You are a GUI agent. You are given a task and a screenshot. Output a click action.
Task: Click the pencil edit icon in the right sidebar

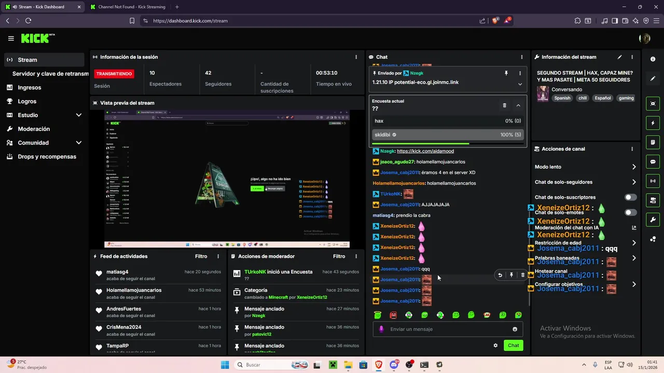653,79
